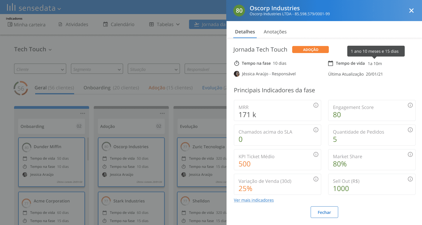The image size is (422, 225).
Task: Click the MRR value 171 k
Action: [247, 115]
